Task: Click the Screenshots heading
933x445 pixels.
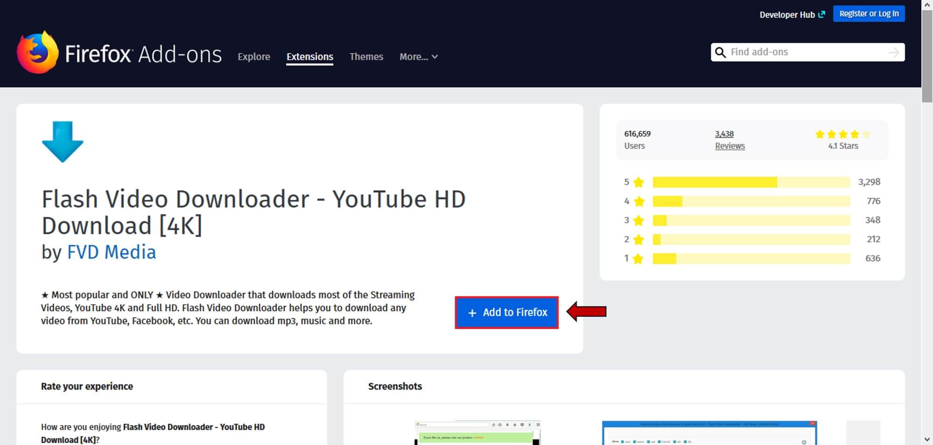Action: pyautogui.click(x=395, y=386)
